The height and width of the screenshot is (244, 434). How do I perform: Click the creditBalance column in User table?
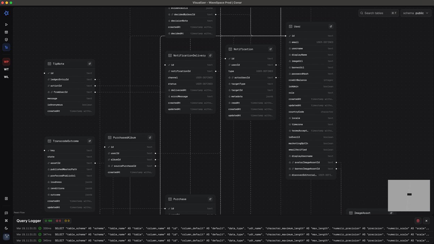coord(311,80)
